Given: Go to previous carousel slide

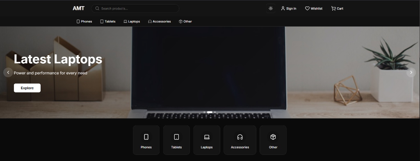Looking at the screenshot, I should click(8, 72).
